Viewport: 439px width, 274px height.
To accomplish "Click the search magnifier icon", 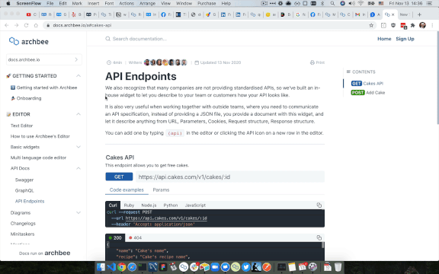I will [107, 39].
